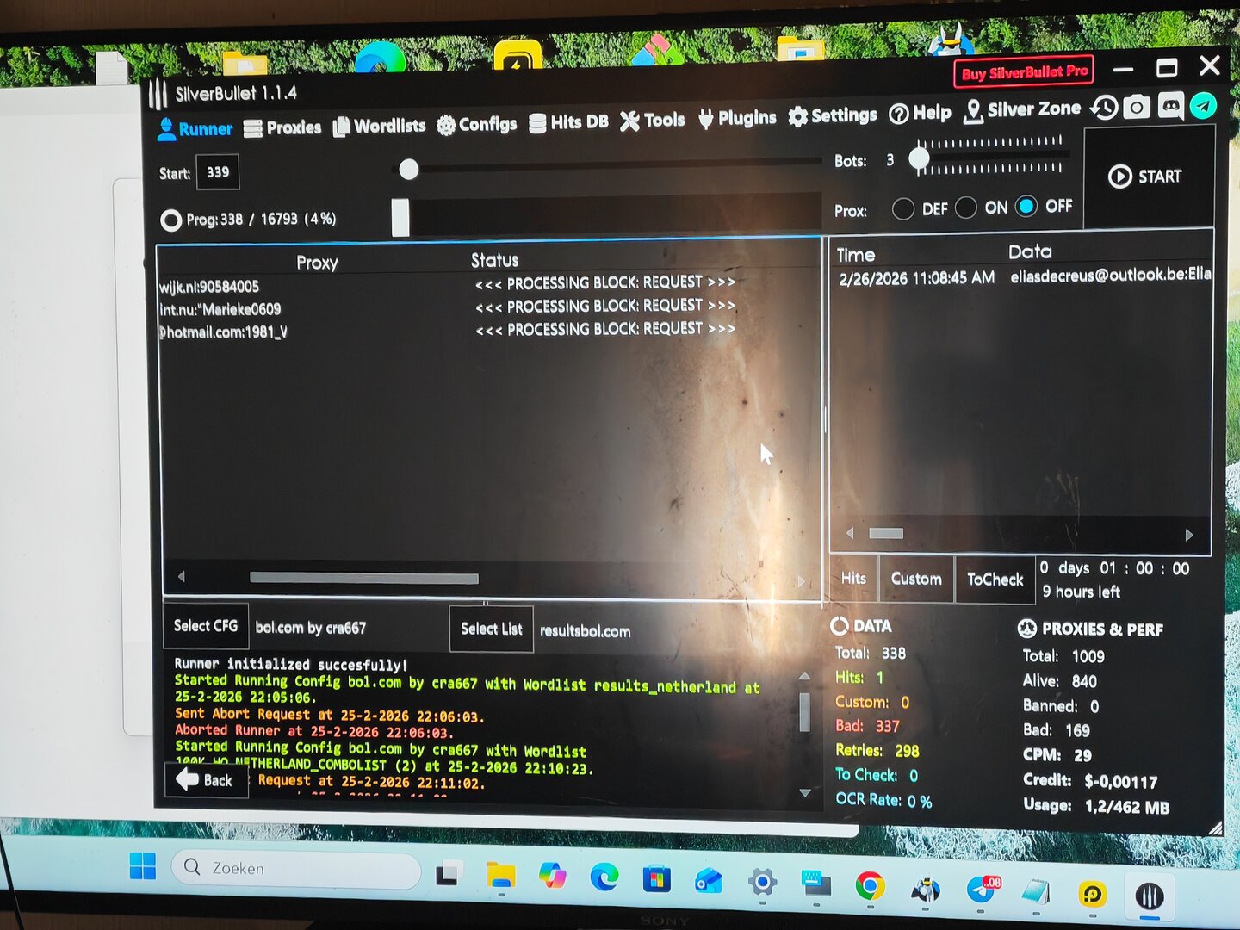1240x930 pixels.
Task: Click the Buy SilverBullet Pro button
Action: coord(1024,72)
